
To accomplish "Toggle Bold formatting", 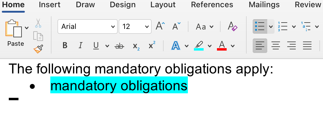I will (x=65, y=46).
